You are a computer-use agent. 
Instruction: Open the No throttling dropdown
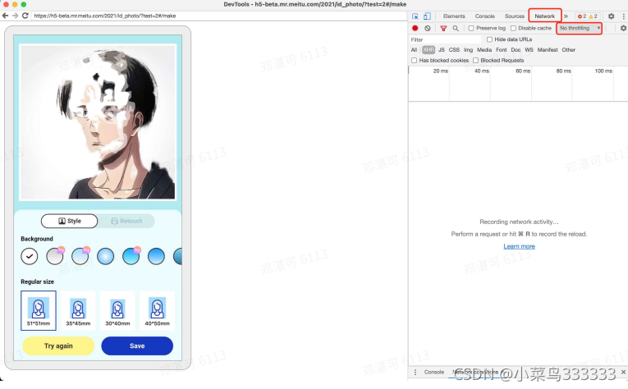tap(579, 28)
